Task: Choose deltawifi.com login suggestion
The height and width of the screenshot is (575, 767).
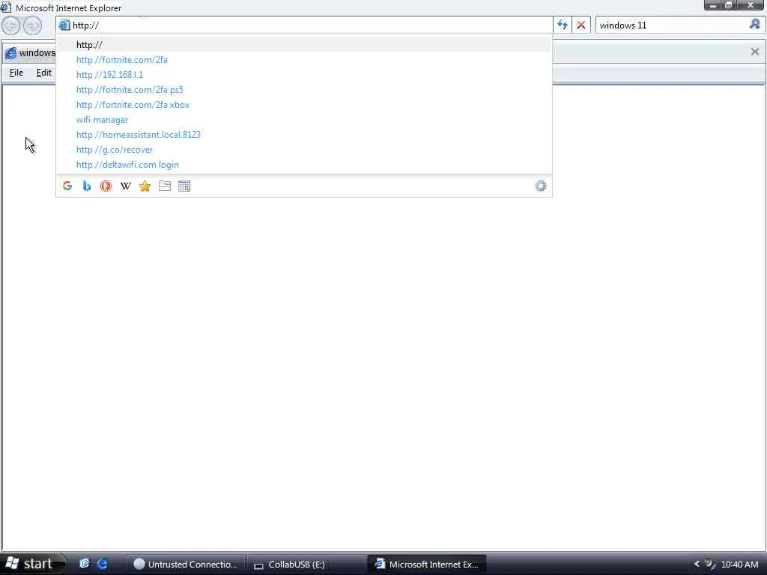Action: click(x=304, y=165)
